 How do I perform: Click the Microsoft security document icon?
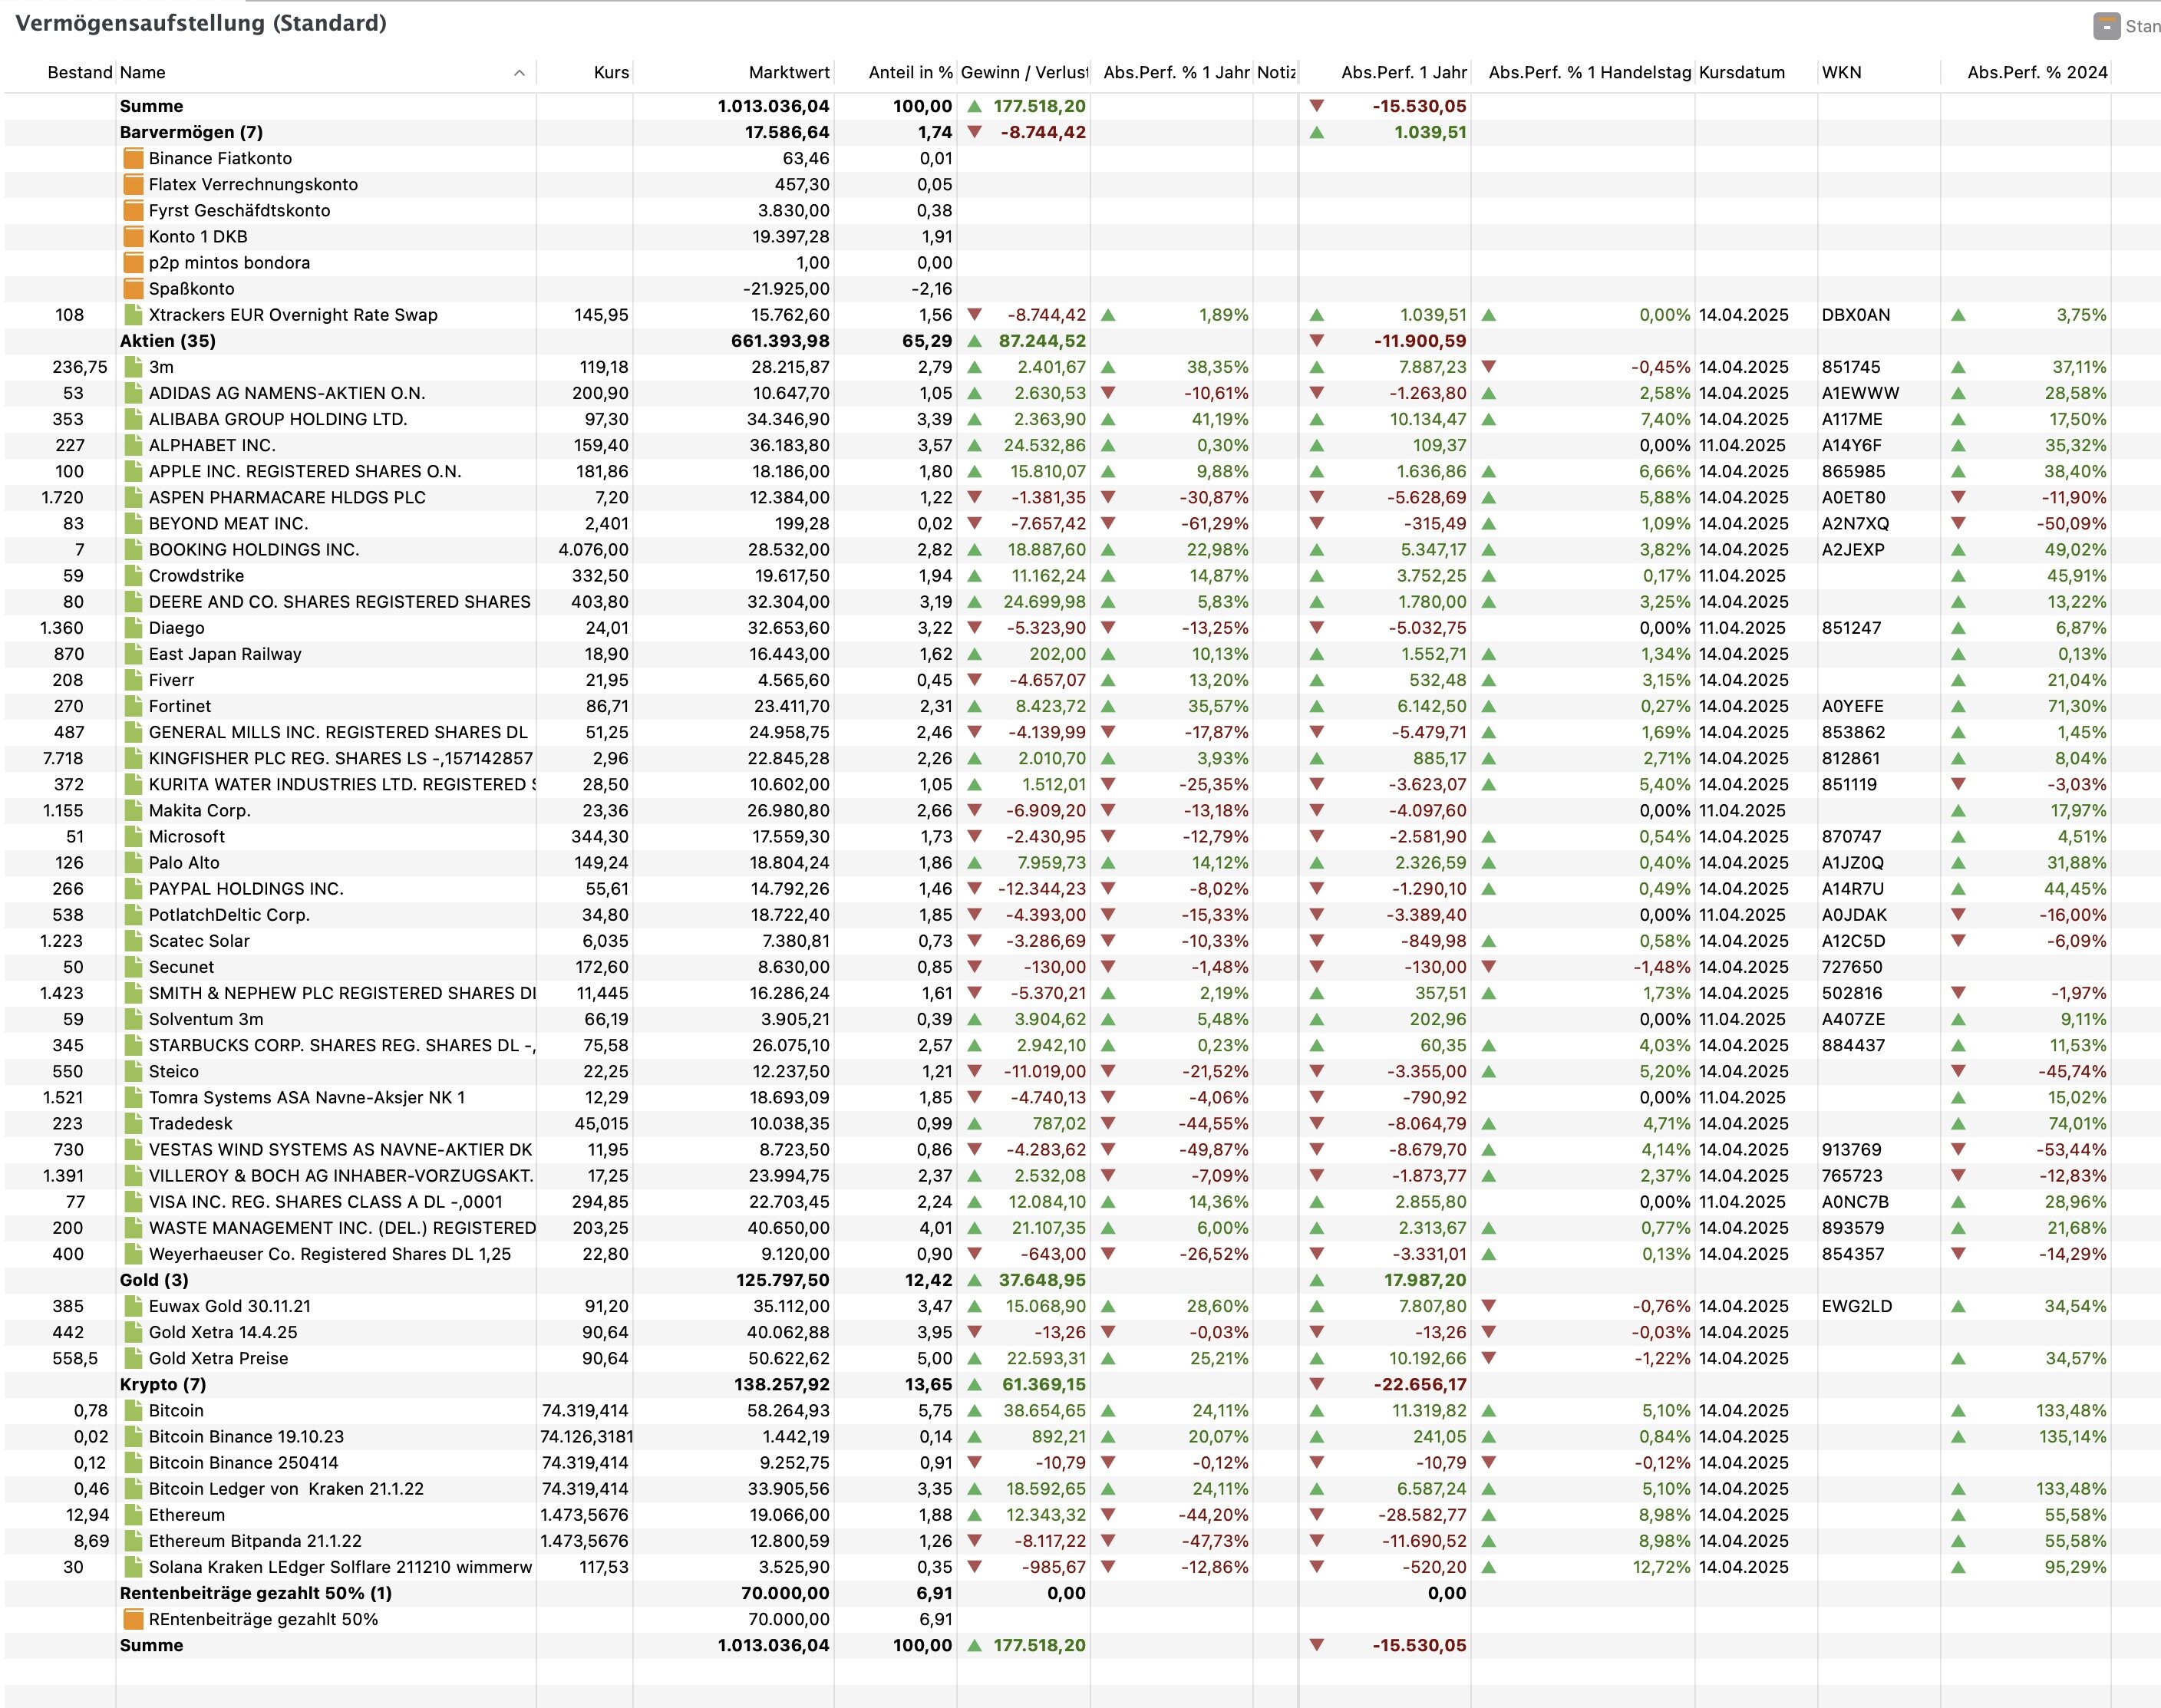[133, 837]
